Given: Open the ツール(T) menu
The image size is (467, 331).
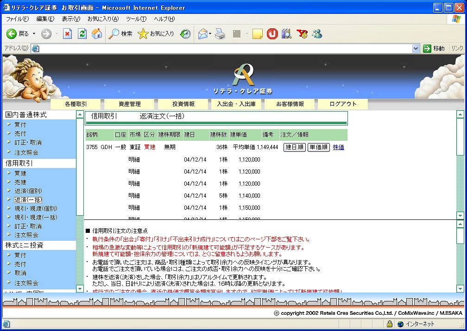Looking at the screenshot, I should pos(136,19).
